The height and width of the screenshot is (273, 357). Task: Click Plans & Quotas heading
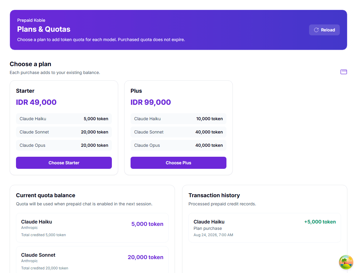click(44, 29)
